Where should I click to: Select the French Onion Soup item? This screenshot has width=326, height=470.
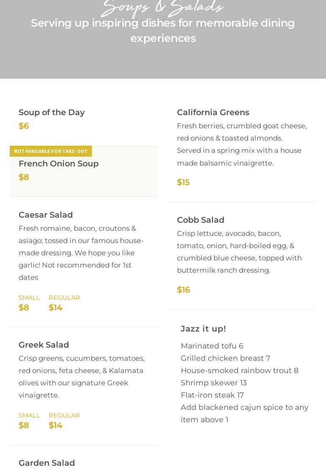pos(58,164)
